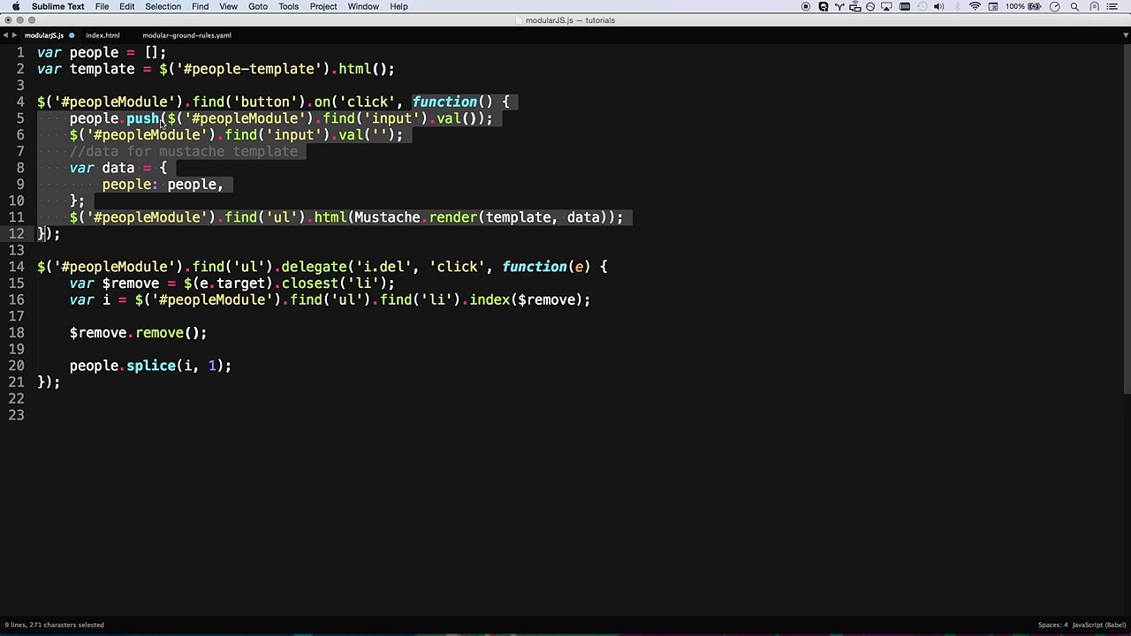This screenshot has height=636, width=1131.
Task: Open the Help menu
Action: point(399,6)
